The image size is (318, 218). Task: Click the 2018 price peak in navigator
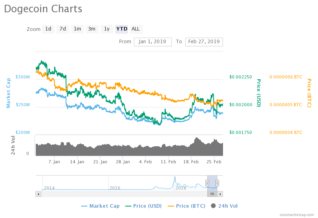point(175,178)
